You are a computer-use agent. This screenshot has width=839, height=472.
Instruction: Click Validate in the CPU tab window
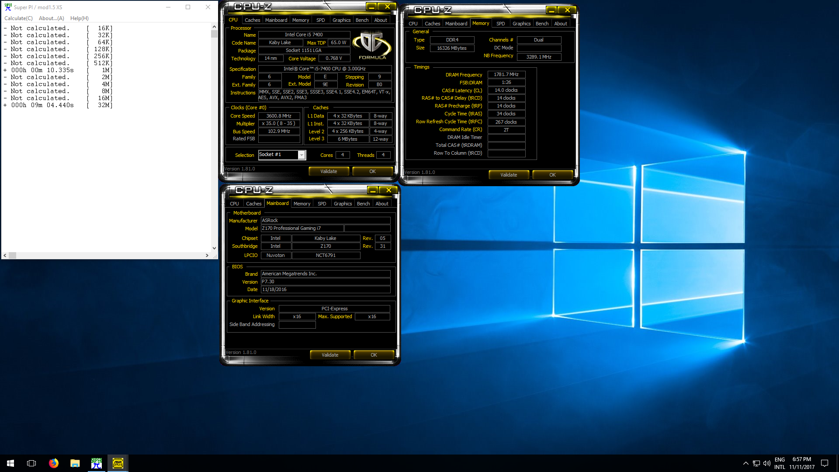tap(329, 171)
